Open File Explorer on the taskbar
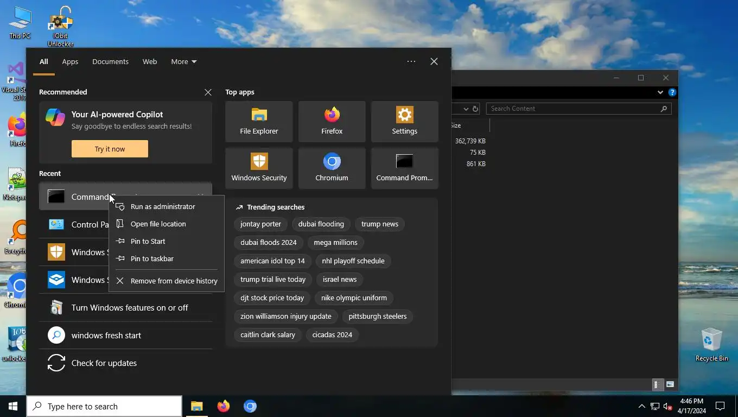This screenshot has height=417, width=738. 196,406
